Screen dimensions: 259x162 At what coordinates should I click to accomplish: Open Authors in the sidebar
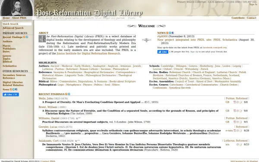point(7,41)
